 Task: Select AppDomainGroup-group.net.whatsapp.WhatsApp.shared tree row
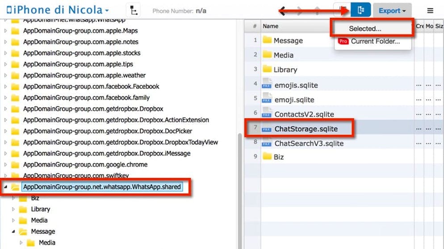(102, 187)
